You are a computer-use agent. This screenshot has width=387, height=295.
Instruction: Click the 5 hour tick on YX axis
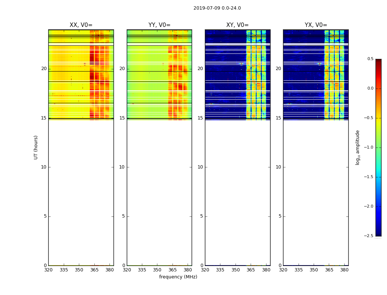pos(280,216)
